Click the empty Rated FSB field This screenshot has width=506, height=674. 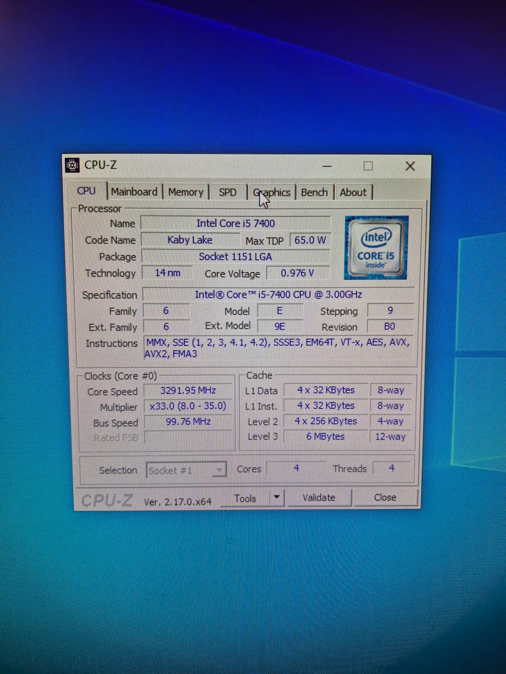pyautogui.click(x=188, y=437)
